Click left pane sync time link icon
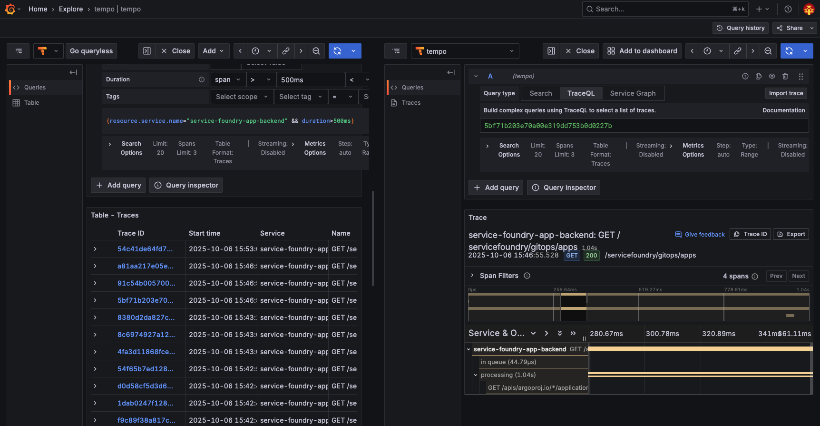The width and height of the screenshot is (820, 426). [286, 51]
